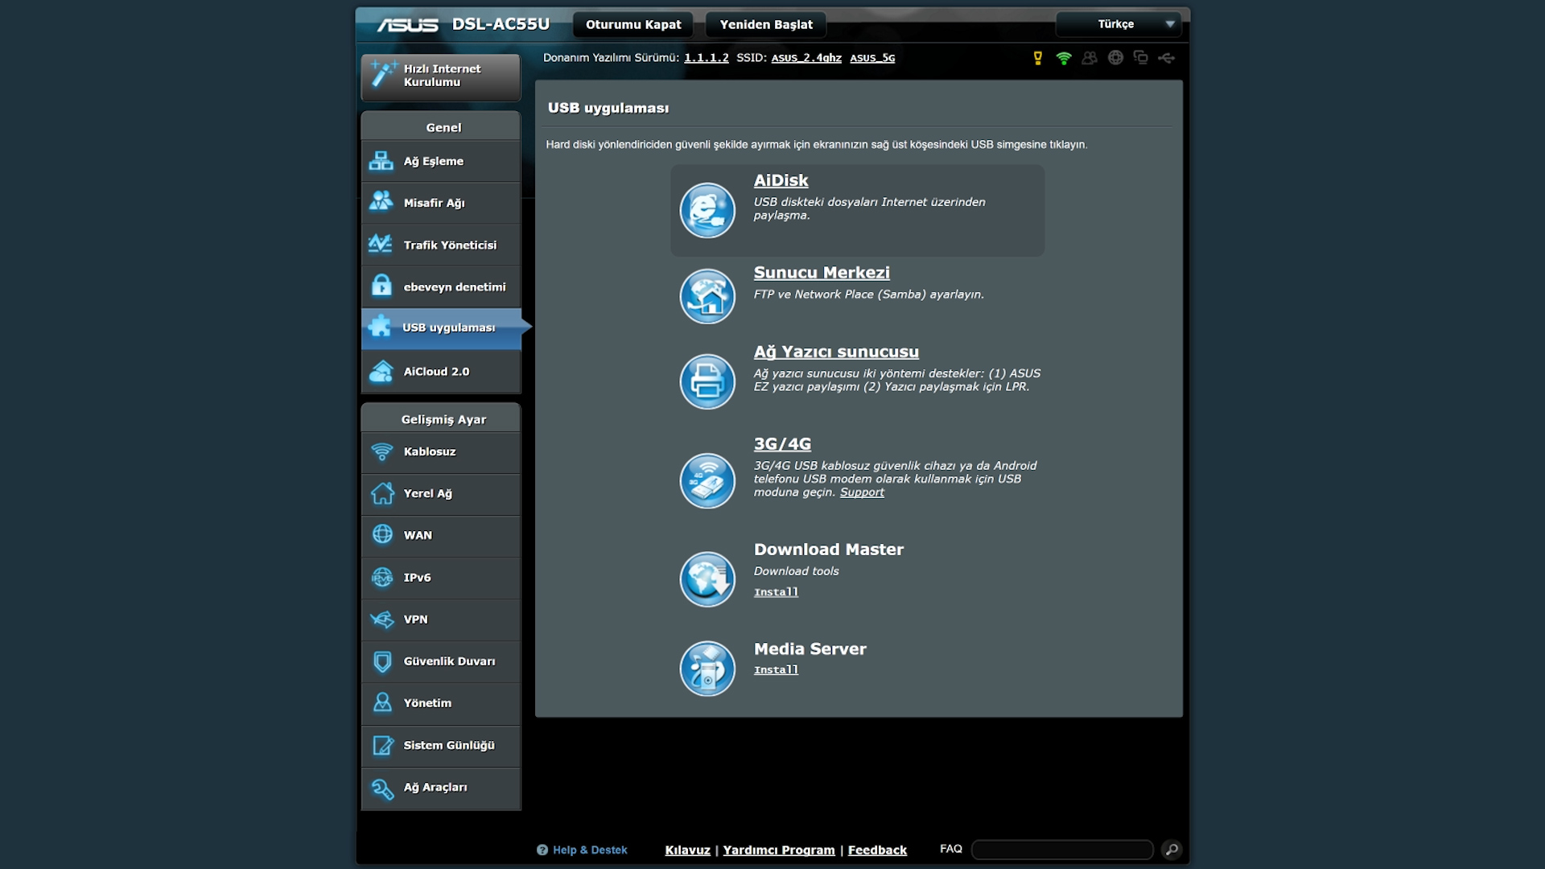Click Help & Destek text
Viewport: 1545px width, 869px height.
point(590,850)
